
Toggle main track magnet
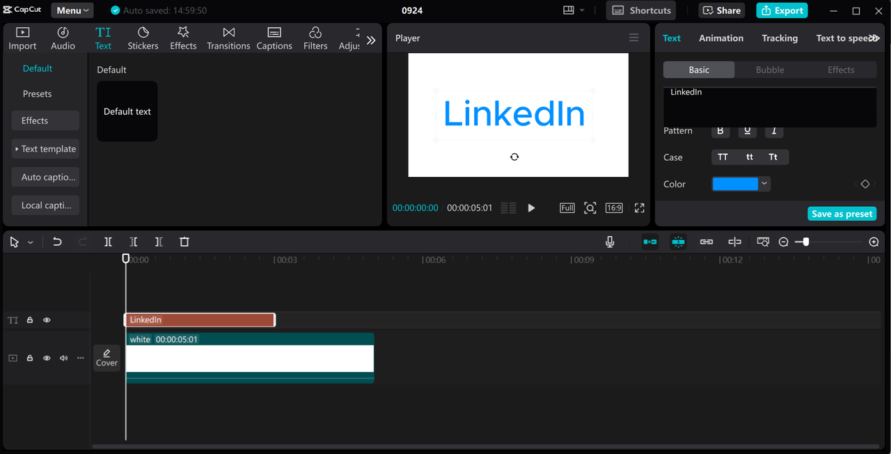(650, 242)
